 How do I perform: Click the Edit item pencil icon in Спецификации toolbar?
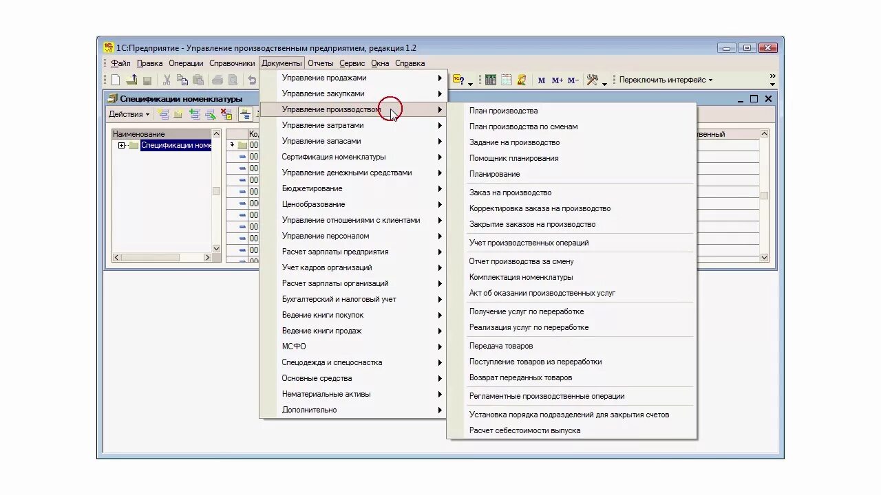click(210, 114)
